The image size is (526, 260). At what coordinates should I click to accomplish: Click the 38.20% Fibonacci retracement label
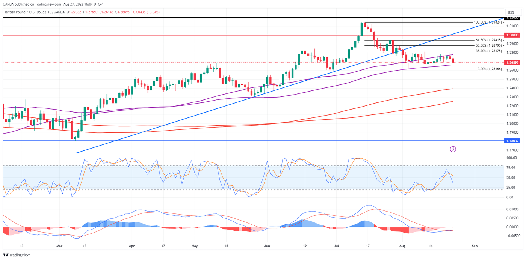(x=488, y=51)
